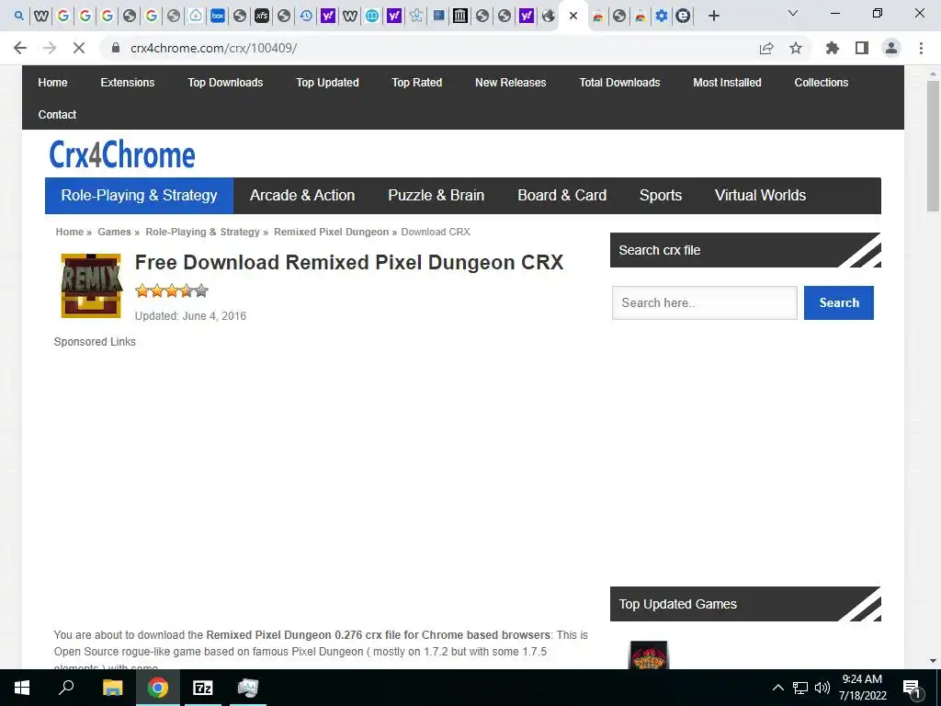This screenshot has width=941, height=706.
Task: Open Collections in the navigation
Action: 821,82
